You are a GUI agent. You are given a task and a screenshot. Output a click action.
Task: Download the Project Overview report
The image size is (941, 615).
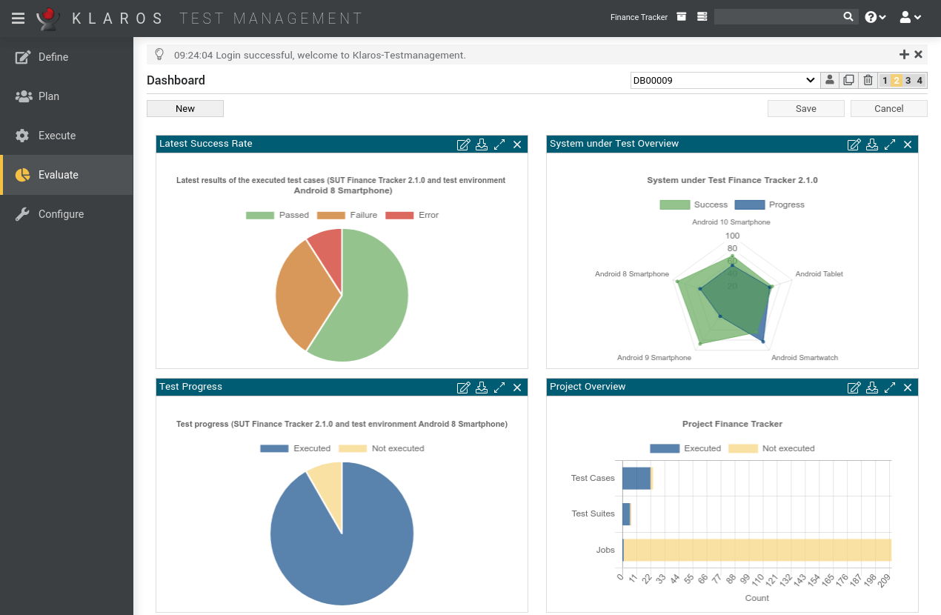tap(872, 388)
